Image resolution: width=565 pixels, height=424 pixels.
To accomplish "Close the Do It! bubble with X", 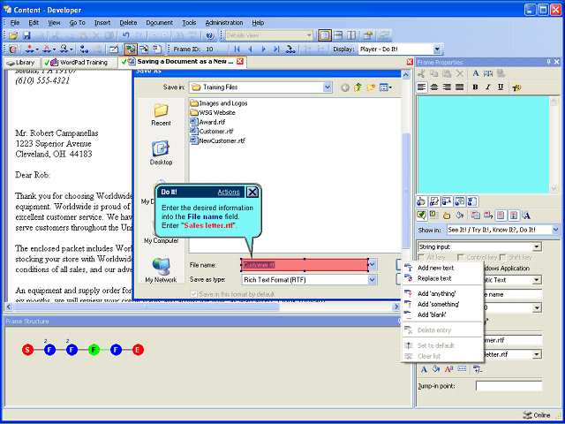I will [x=252, y=193].
